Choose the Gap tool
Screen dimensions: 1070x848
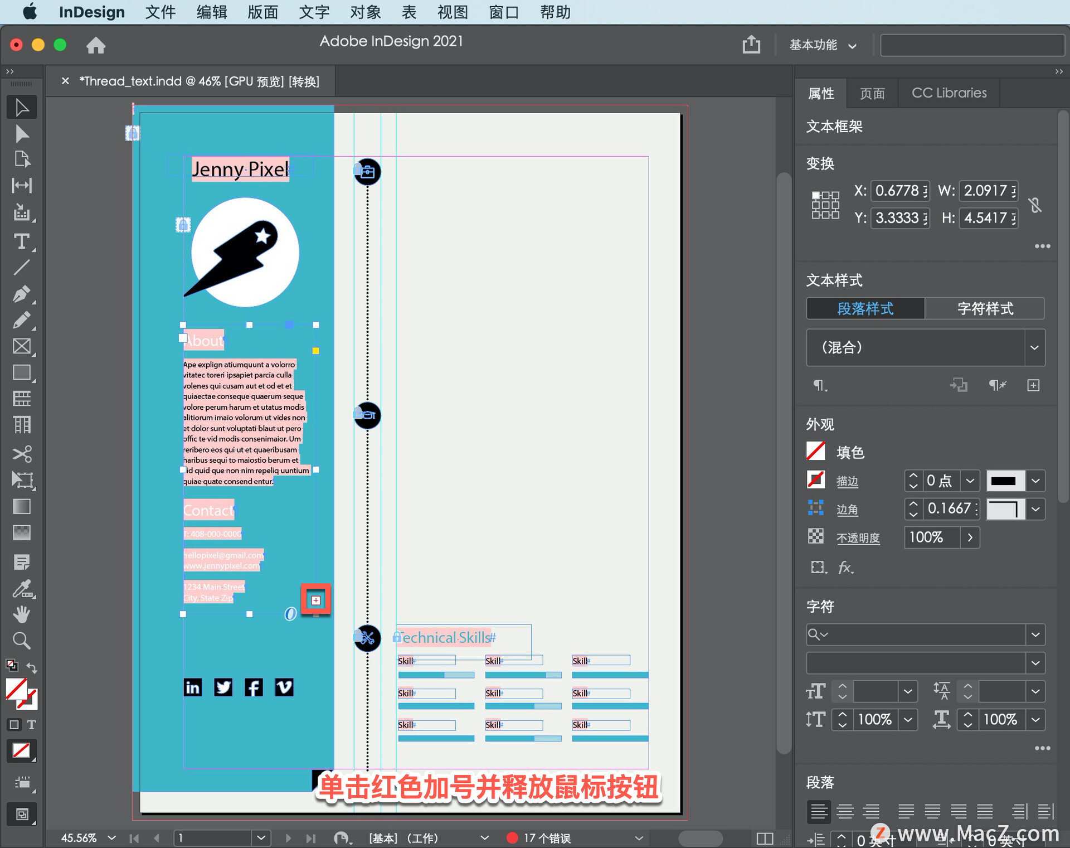22,186
